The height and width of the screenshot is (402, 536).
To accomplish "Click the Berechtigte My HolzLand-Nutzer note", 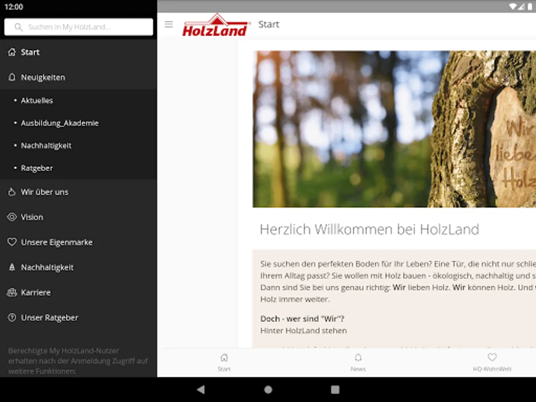I will pos(78,361).
